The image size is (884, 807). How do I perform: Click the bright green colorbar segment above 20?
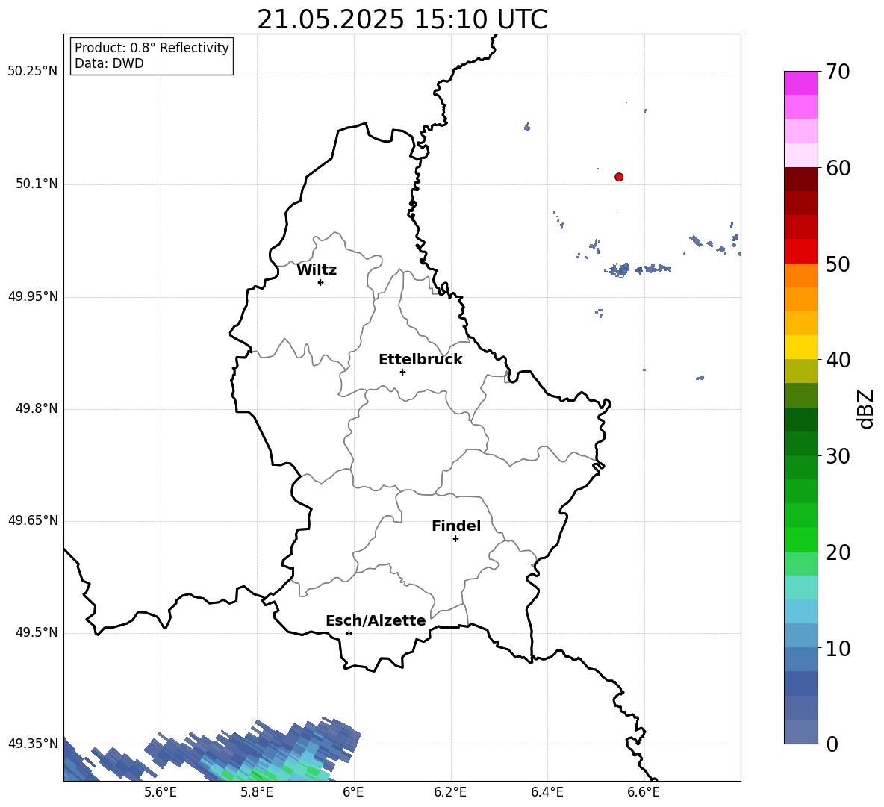800,539
